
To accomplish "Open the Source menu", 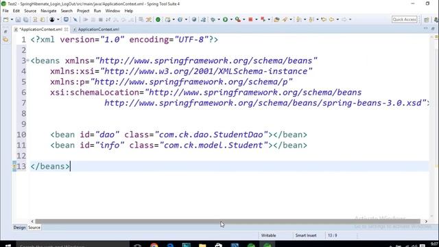I will tap(30, 11).
